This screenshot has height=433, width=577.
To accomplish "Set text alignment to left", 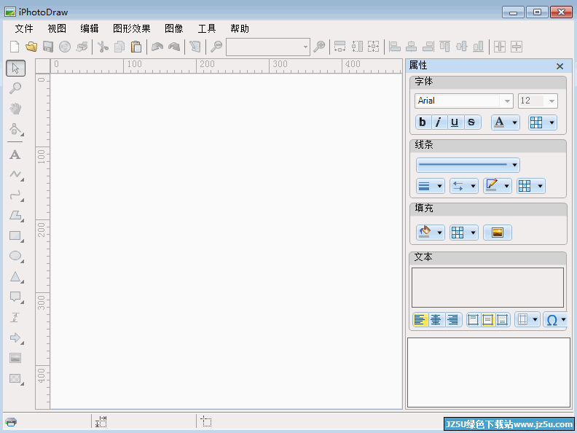I will (x=420, y=320).
